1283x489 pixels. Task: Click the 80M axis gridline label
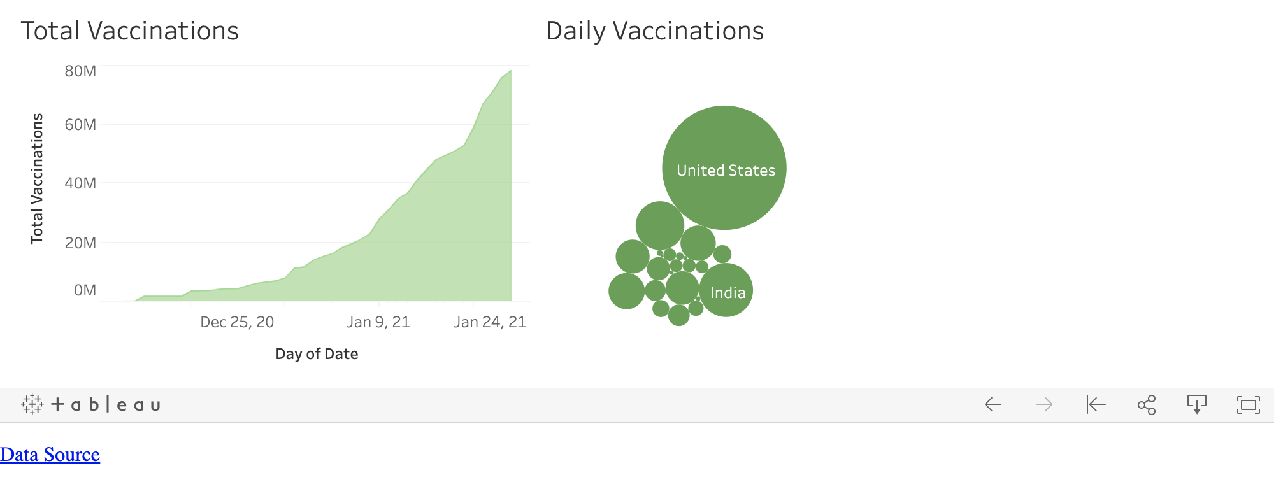click(x=80, y=71)
